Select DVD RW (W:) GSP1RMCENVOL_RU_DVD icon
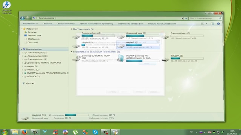This screenshot has width=241, height=135. [120, 58]
